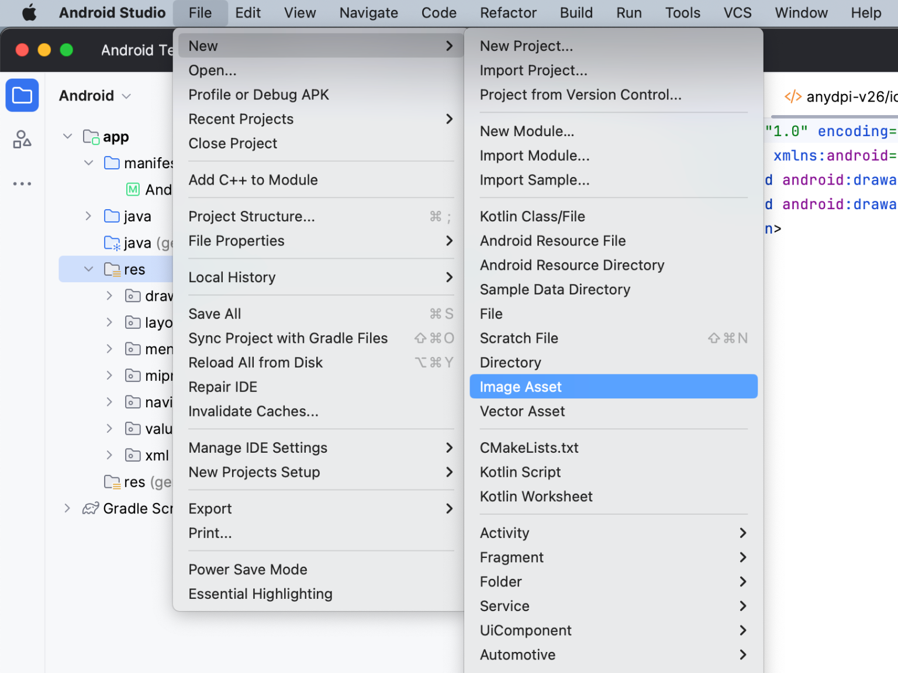The height and width of the screenshot is (673, 898).
Task: Collapse the res folder node
Action: (x=89, y=269)
